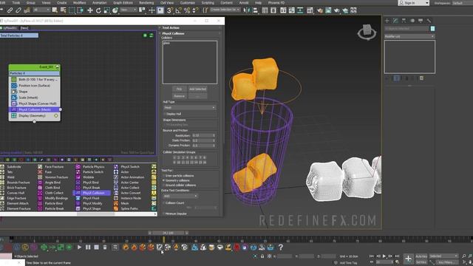Open the Extra Test Conditions AND dropdown

[180, 196]
